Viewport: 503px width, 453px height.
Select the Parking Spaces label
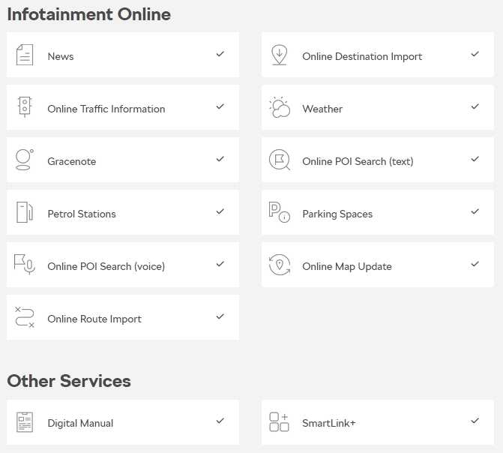click(x=337, y=214)
